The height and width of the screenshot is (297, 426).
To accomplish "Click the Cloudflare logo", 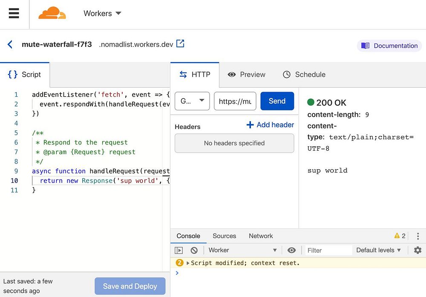I will click(x=52, y=13).
